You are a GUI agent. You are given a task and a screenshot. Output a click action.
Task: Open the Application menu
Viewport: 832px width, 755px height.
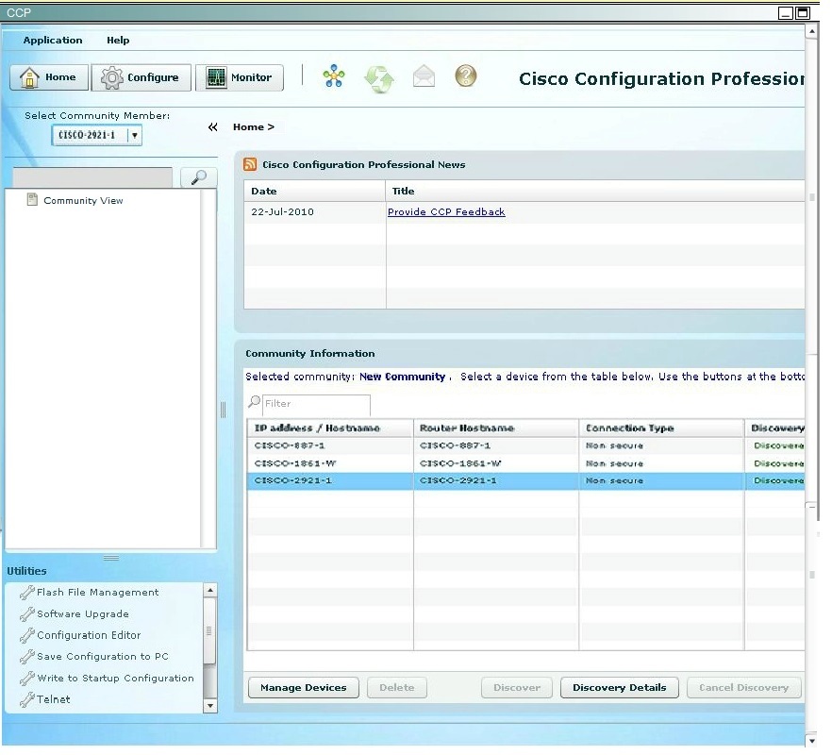(53, 41)
